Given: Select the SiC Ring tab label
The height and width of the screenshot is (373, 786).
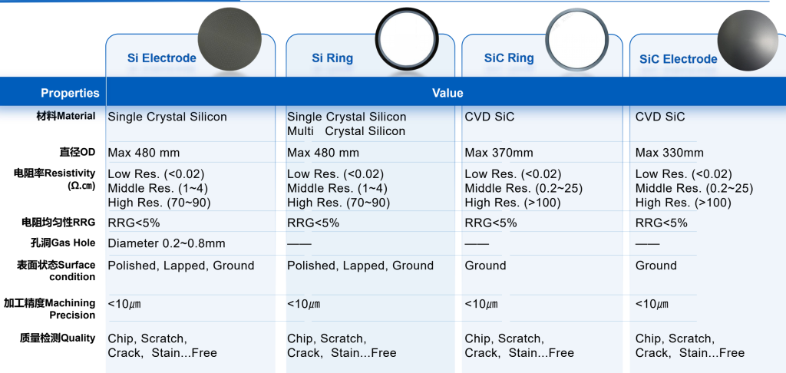Looking at the screenshot, I should click(509, 58).
